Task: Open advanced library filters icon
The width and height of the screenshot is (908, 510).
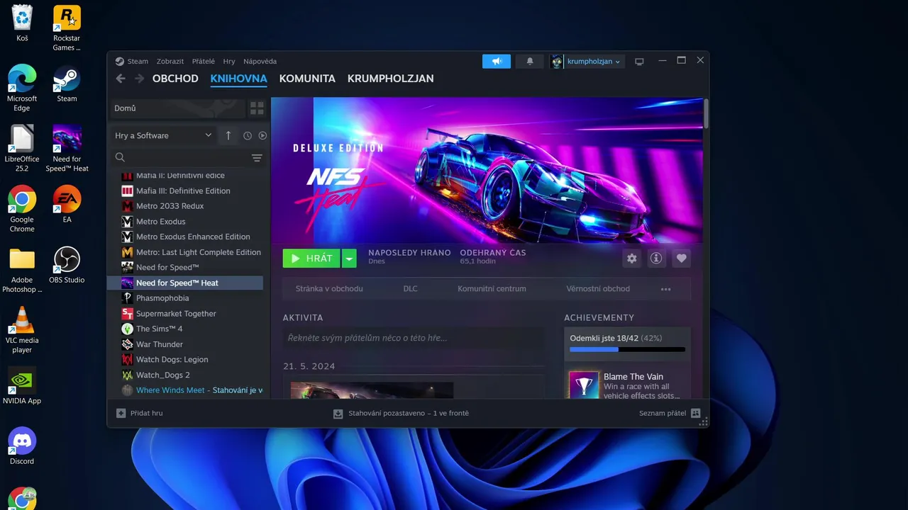Action: 257,158
